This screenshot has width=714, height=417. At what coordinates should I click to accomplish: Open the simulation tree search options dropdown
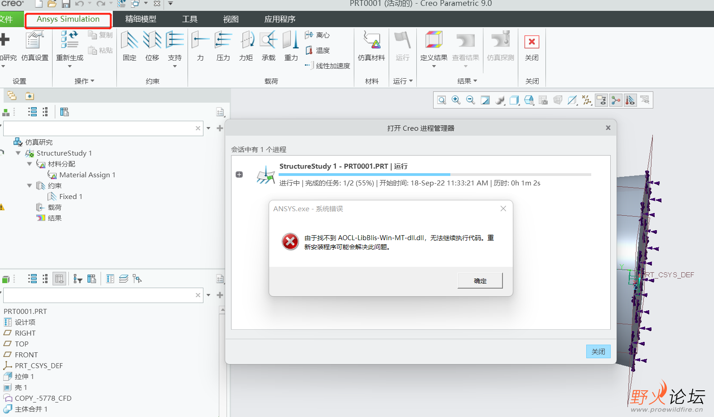(208, 128)
